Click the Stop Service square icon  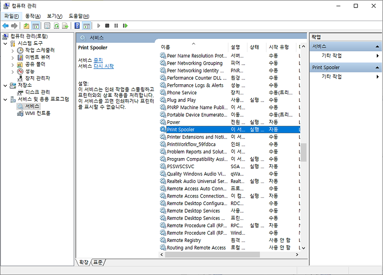coord(107,26)
